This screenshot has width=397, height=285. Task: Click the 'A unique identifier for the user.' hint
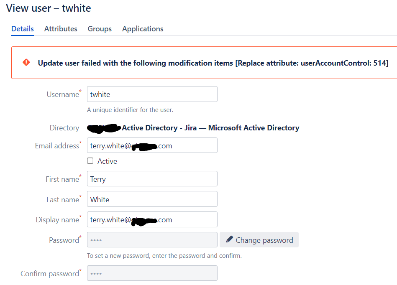pyautogui.click(x=130, y=110)
